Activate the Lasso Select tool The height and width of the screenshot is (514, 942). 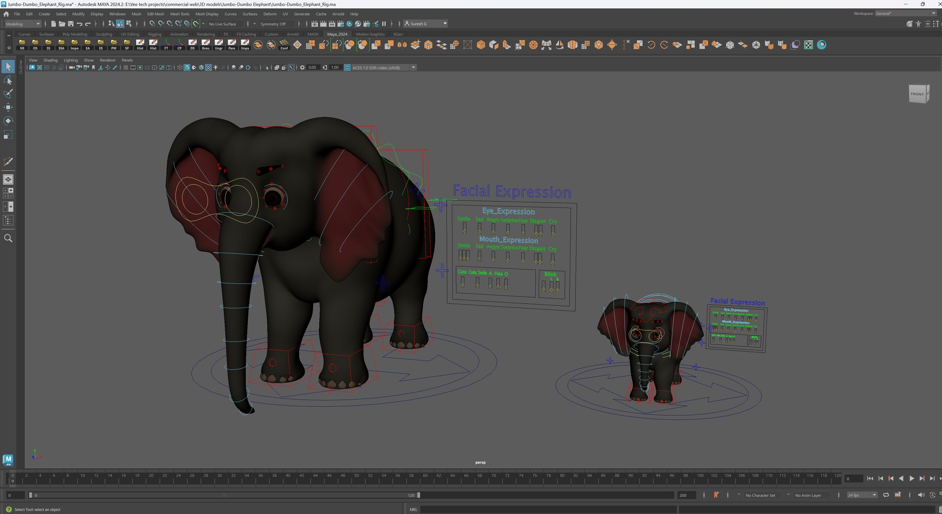click(8, 80)
